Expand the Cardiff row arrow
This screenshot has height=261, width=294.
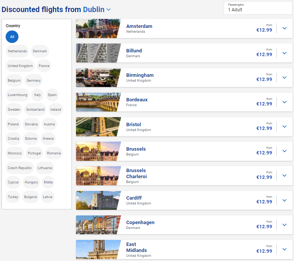tap(284, 200)
